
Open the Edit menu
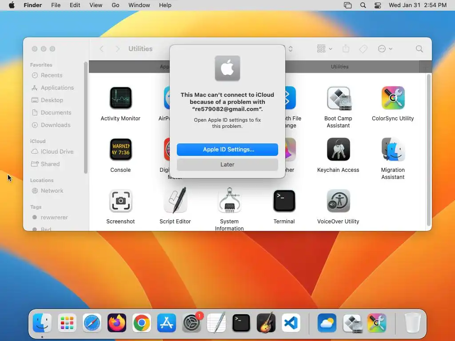point(75,5)
